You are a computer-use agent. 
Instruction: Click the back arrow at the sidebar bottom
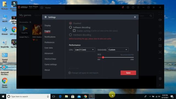pos(160,85)
